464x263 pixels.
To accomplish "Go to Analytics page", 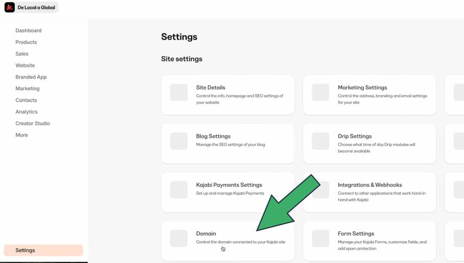I will (x=27, y=112).
